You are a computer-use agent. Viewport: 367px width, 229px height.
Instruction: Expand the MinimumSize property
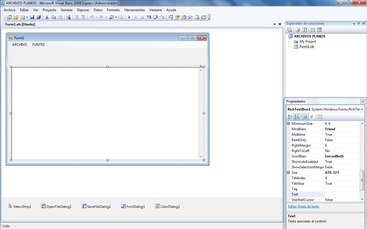289,123
